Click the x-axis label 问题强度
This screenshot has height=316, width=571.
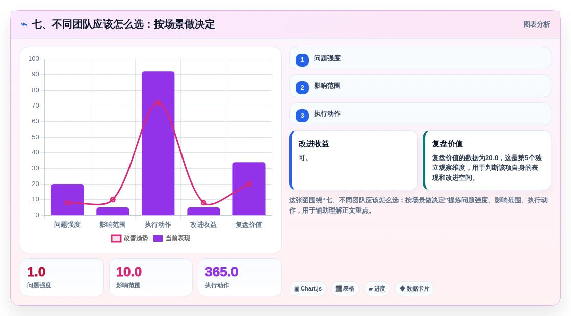click(67, 225)
